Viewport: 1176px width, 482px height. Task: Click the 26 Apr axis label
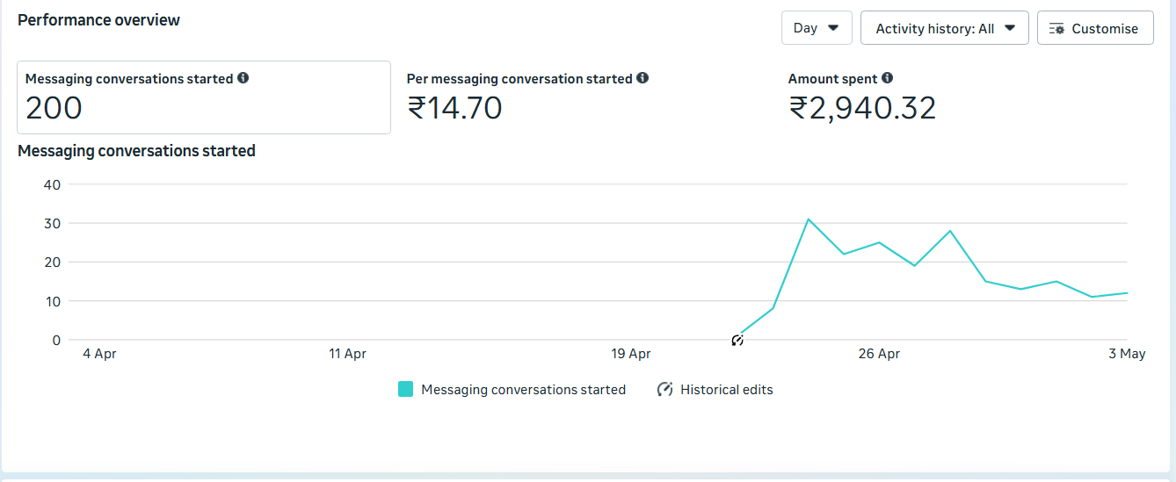[879, 354]
